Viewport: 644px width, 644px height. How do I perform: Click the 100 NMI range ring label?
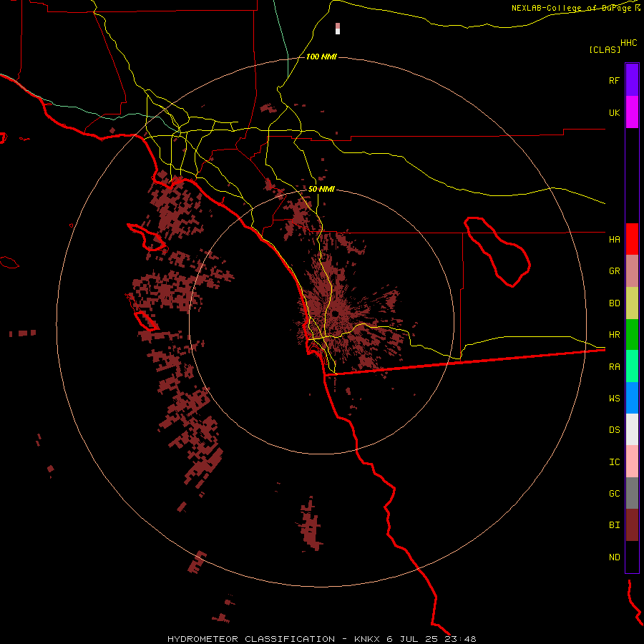tap(321, 57)
